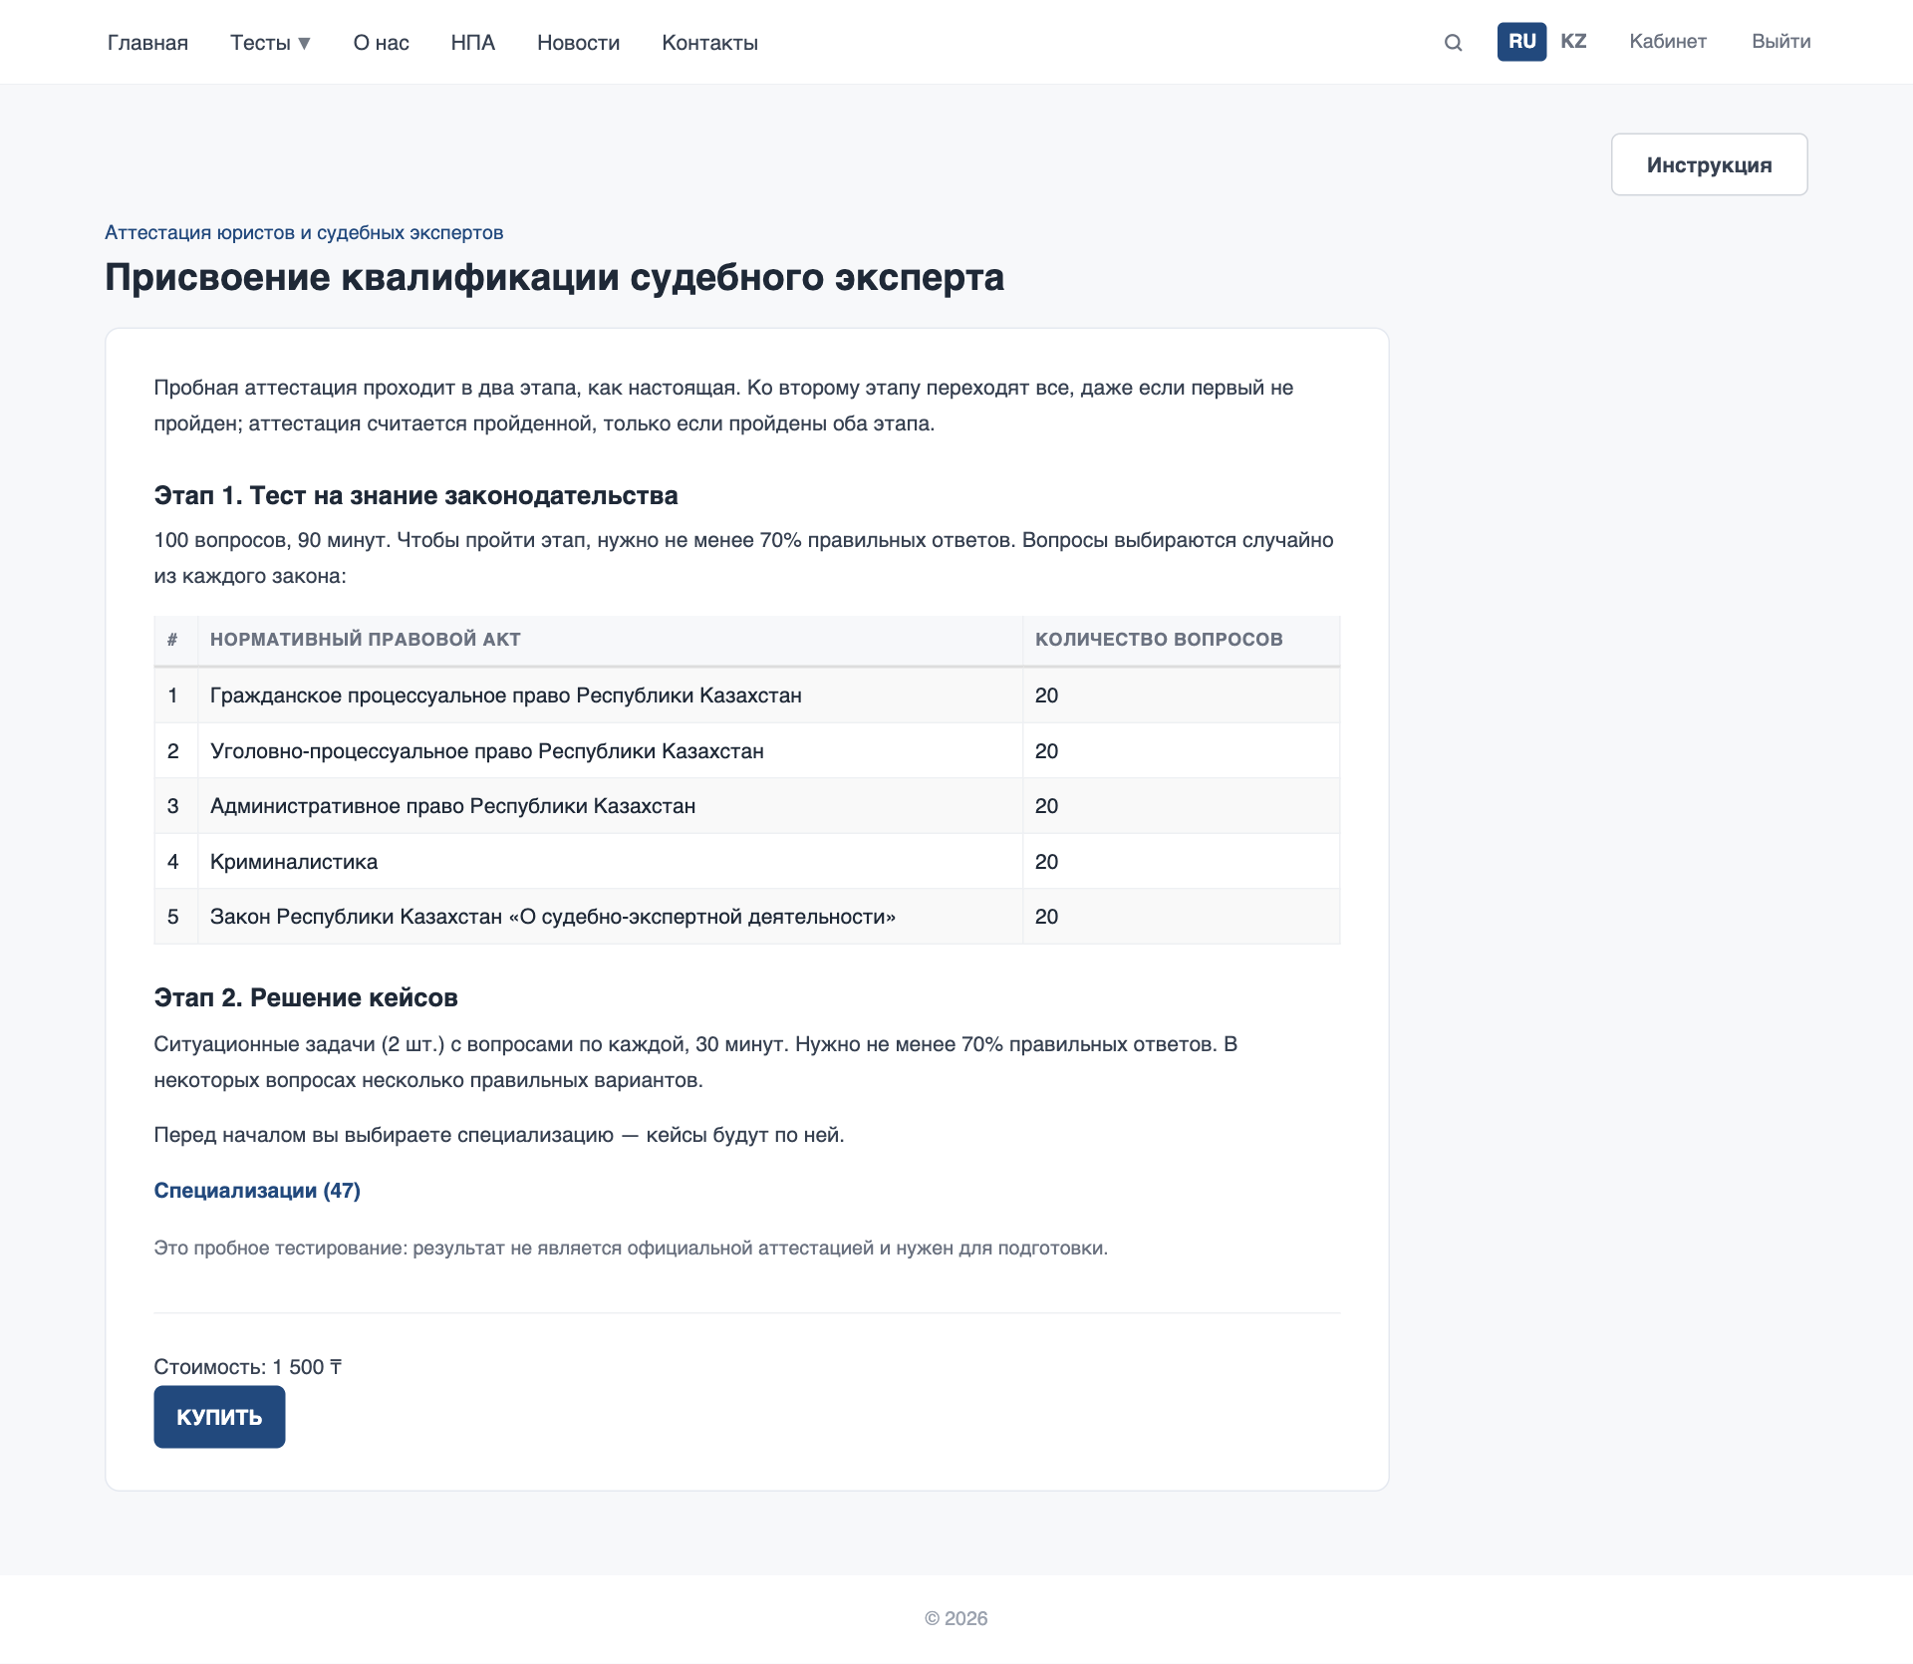Click the КУПИТЬ button
Viewport: 1913px width, 1664px height.
point(219,1417)
